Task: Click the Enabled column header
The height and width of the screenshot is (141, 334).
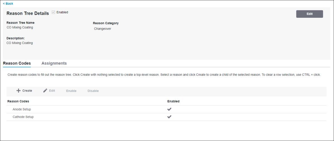Action: 173,101
